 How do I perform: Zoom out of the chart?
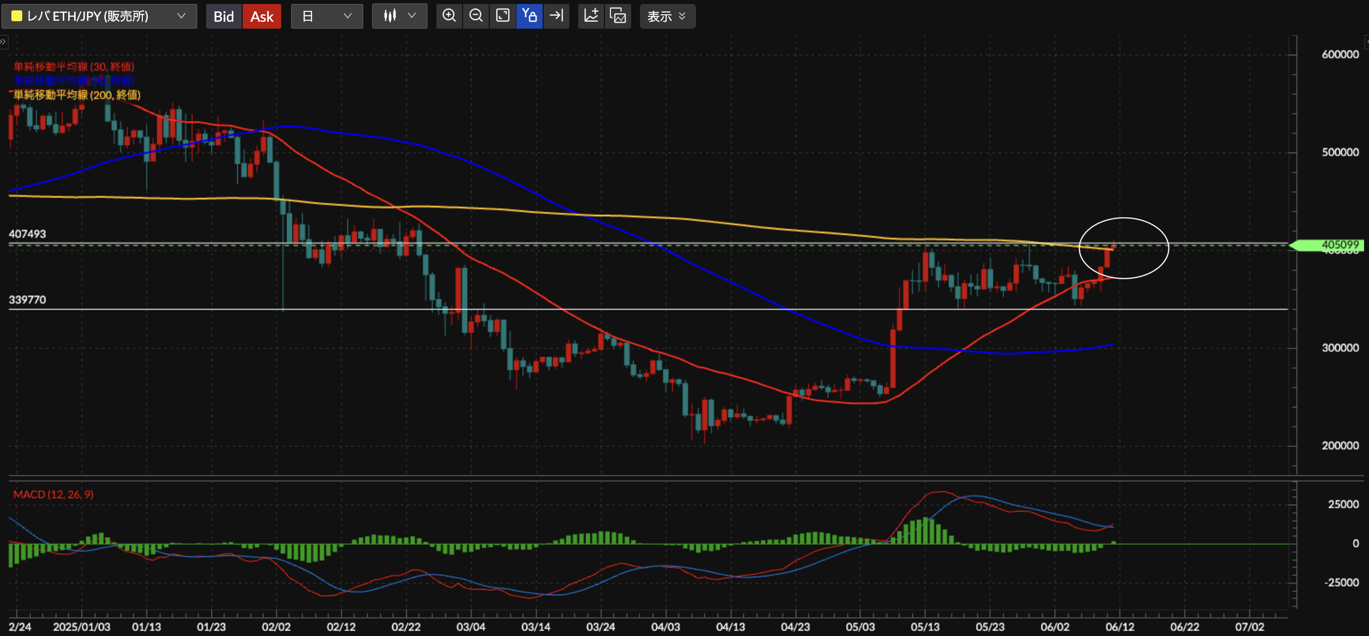(476, 16)
